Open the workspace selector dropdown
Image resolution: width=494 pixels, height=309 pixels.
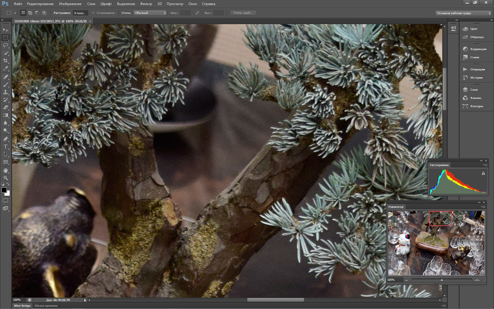pos(463,13)
